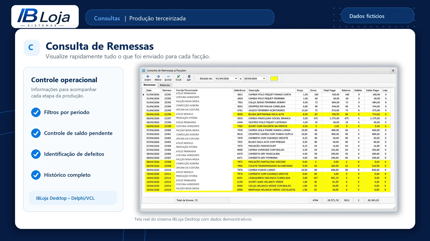Click the checkmark icon beside Controle de saldo pendente
430x241 pixels.
pyautogui.click(x=36, y=133)
